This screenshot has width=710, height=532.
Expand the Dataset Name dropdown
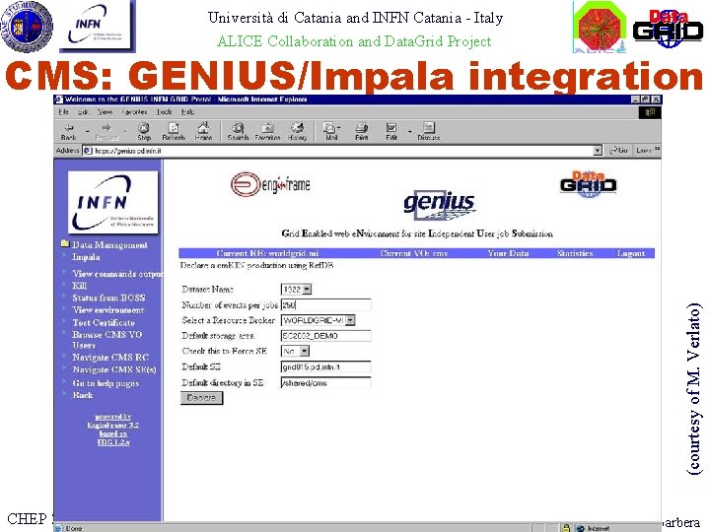[x=307, y=289]
